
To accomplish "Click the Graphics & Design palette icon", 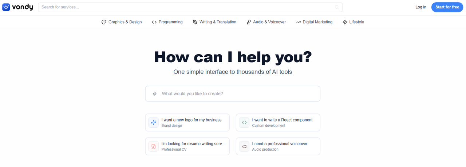I will coord(104,22).
